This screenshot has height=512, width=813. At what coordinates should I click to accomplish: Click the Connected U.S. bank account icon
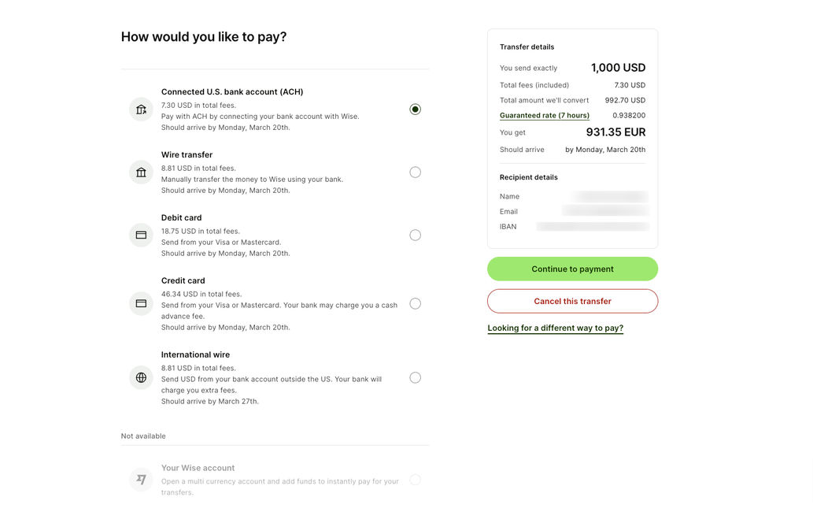pyautogui.click(x=141, y=109)
